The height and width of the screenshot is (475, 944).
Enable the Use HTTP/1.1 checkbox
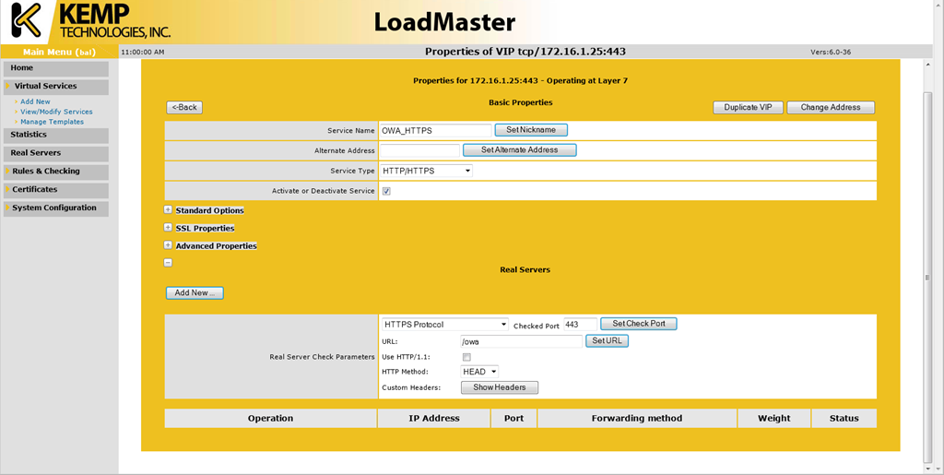[x=466, y=357]
